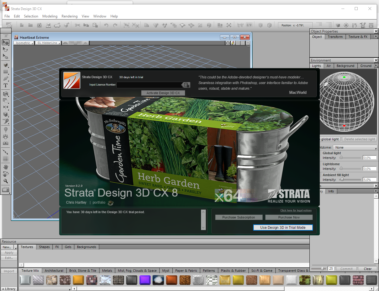
Task: Open the Object Properties plus menu
Action: tap(376, 37)
